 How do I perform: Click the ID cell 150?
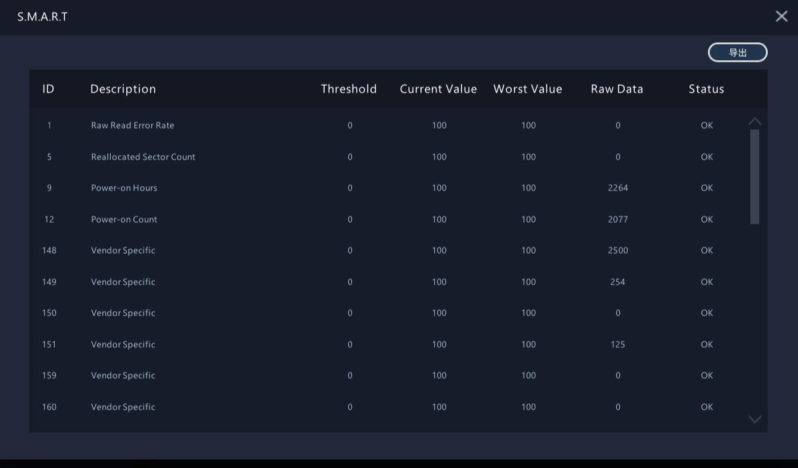[x=49, y=313]
